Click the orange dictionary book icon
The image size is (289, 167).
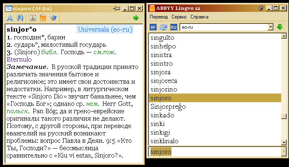click(x=42, y=18)
